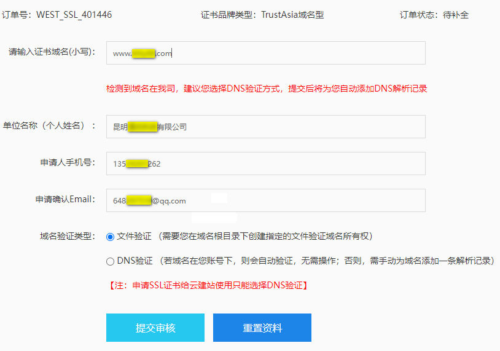Select the 文件验证 radio button
This screenshot has width=500, height=351.
click(110, 237)
